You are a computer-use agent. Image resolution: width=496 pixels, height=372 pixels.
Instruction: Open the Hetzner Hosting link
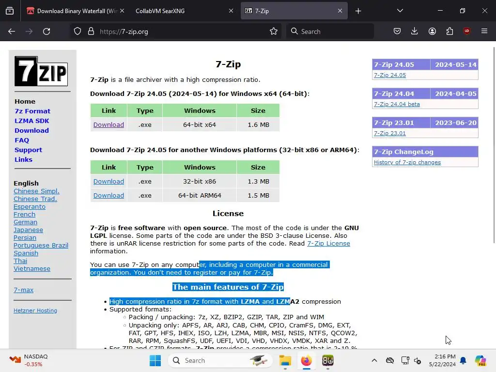pyautogui.click(x=35, y=310)
